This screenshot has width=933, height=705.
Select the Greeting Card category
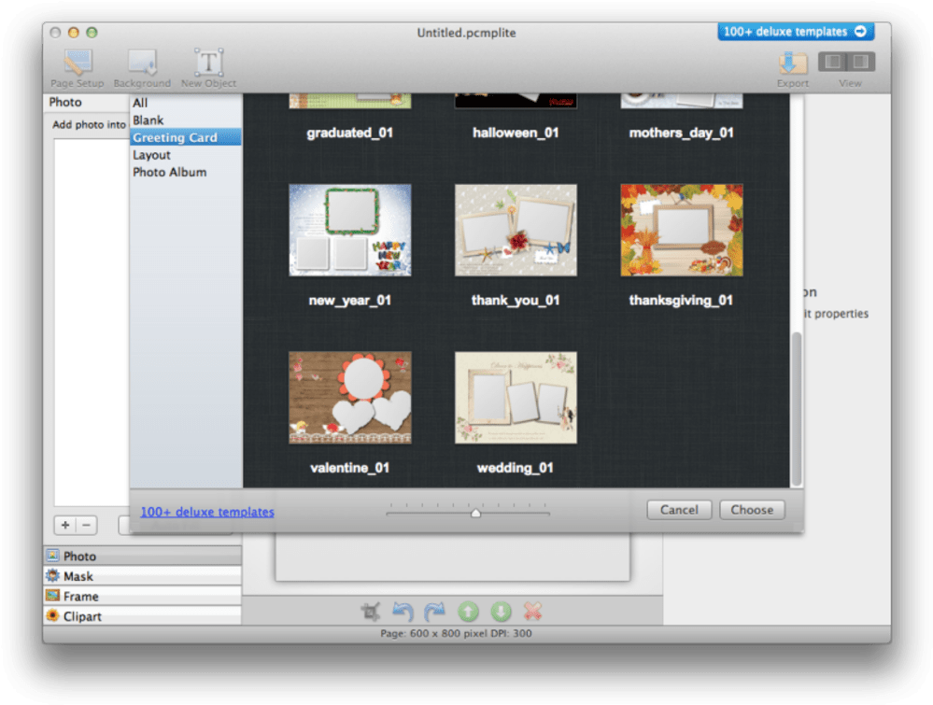coord(186,137)
